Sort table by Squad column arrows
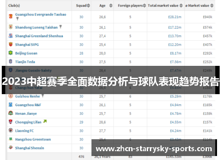Viewport: 221px width, 160px height. [x=88, y=6]
